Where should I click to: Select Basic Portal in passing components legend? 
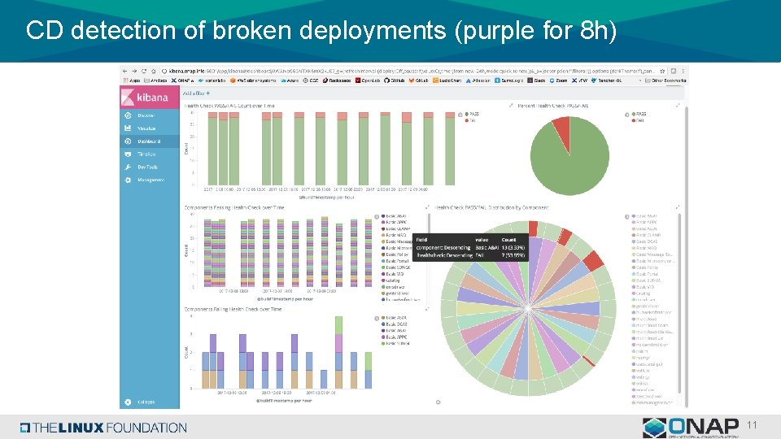point(395,261)
